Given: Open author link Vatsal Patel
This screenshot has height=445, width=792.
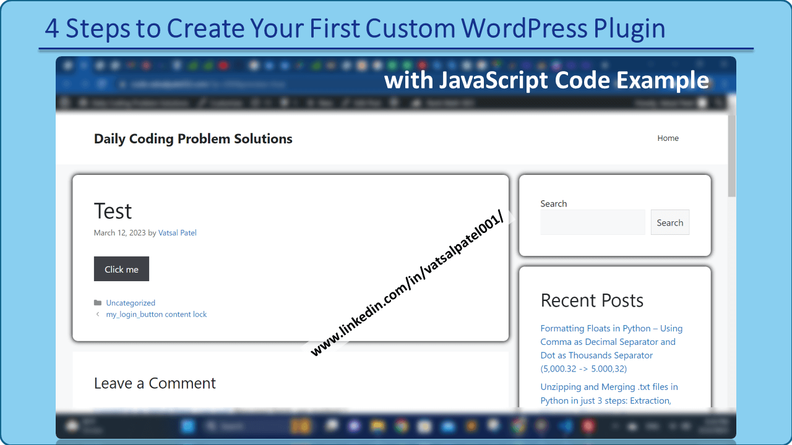Looking at the screenshot, I should point(178,233).
